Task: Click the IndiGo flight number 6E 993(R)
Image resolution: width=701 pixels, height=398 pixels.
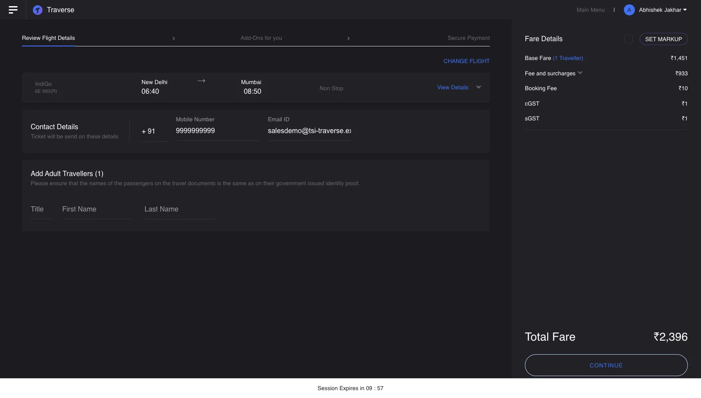Action: 46,92
